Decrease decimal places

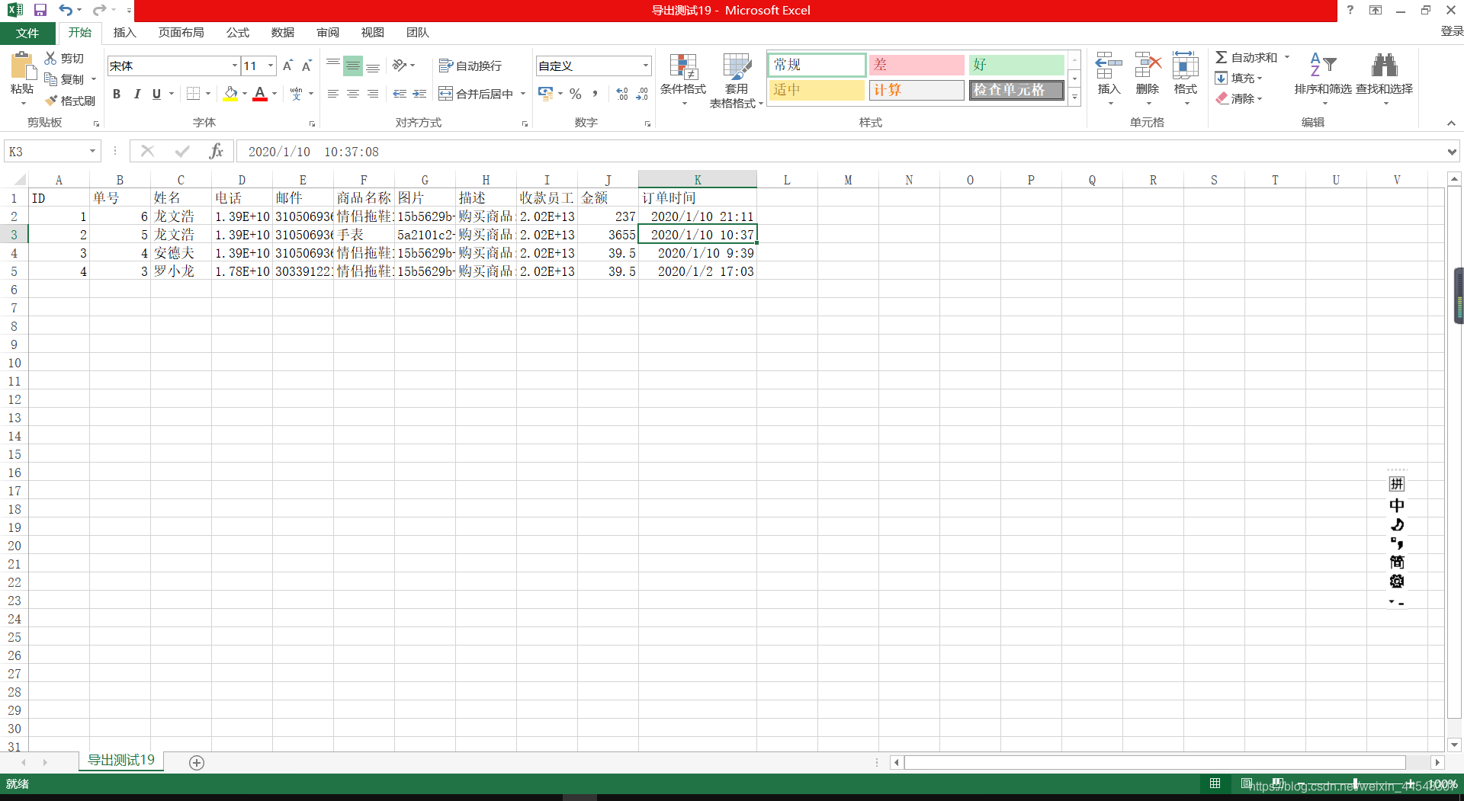point(642,94)
